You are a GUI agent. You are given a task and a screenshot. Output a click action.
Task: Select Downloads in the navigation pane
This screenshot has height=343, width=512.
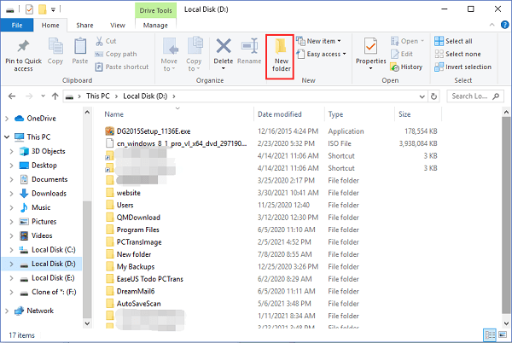click(49, 193)
